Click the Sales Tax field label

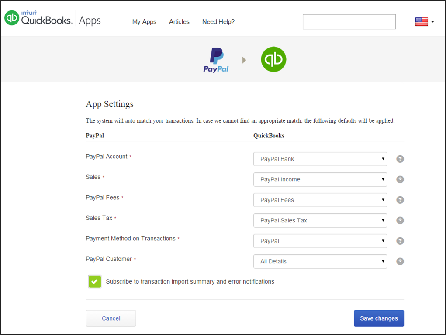point(99,218)
